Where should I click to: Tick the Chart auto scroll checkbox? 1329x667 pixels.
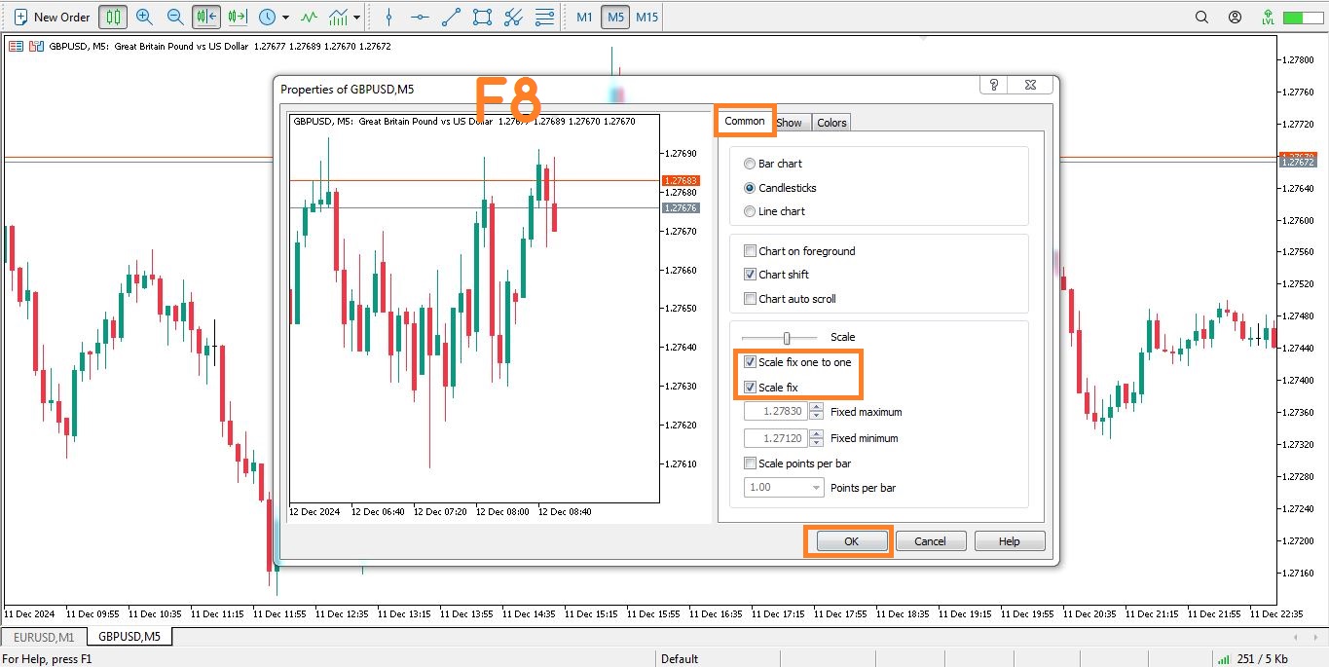pos(750,299)
